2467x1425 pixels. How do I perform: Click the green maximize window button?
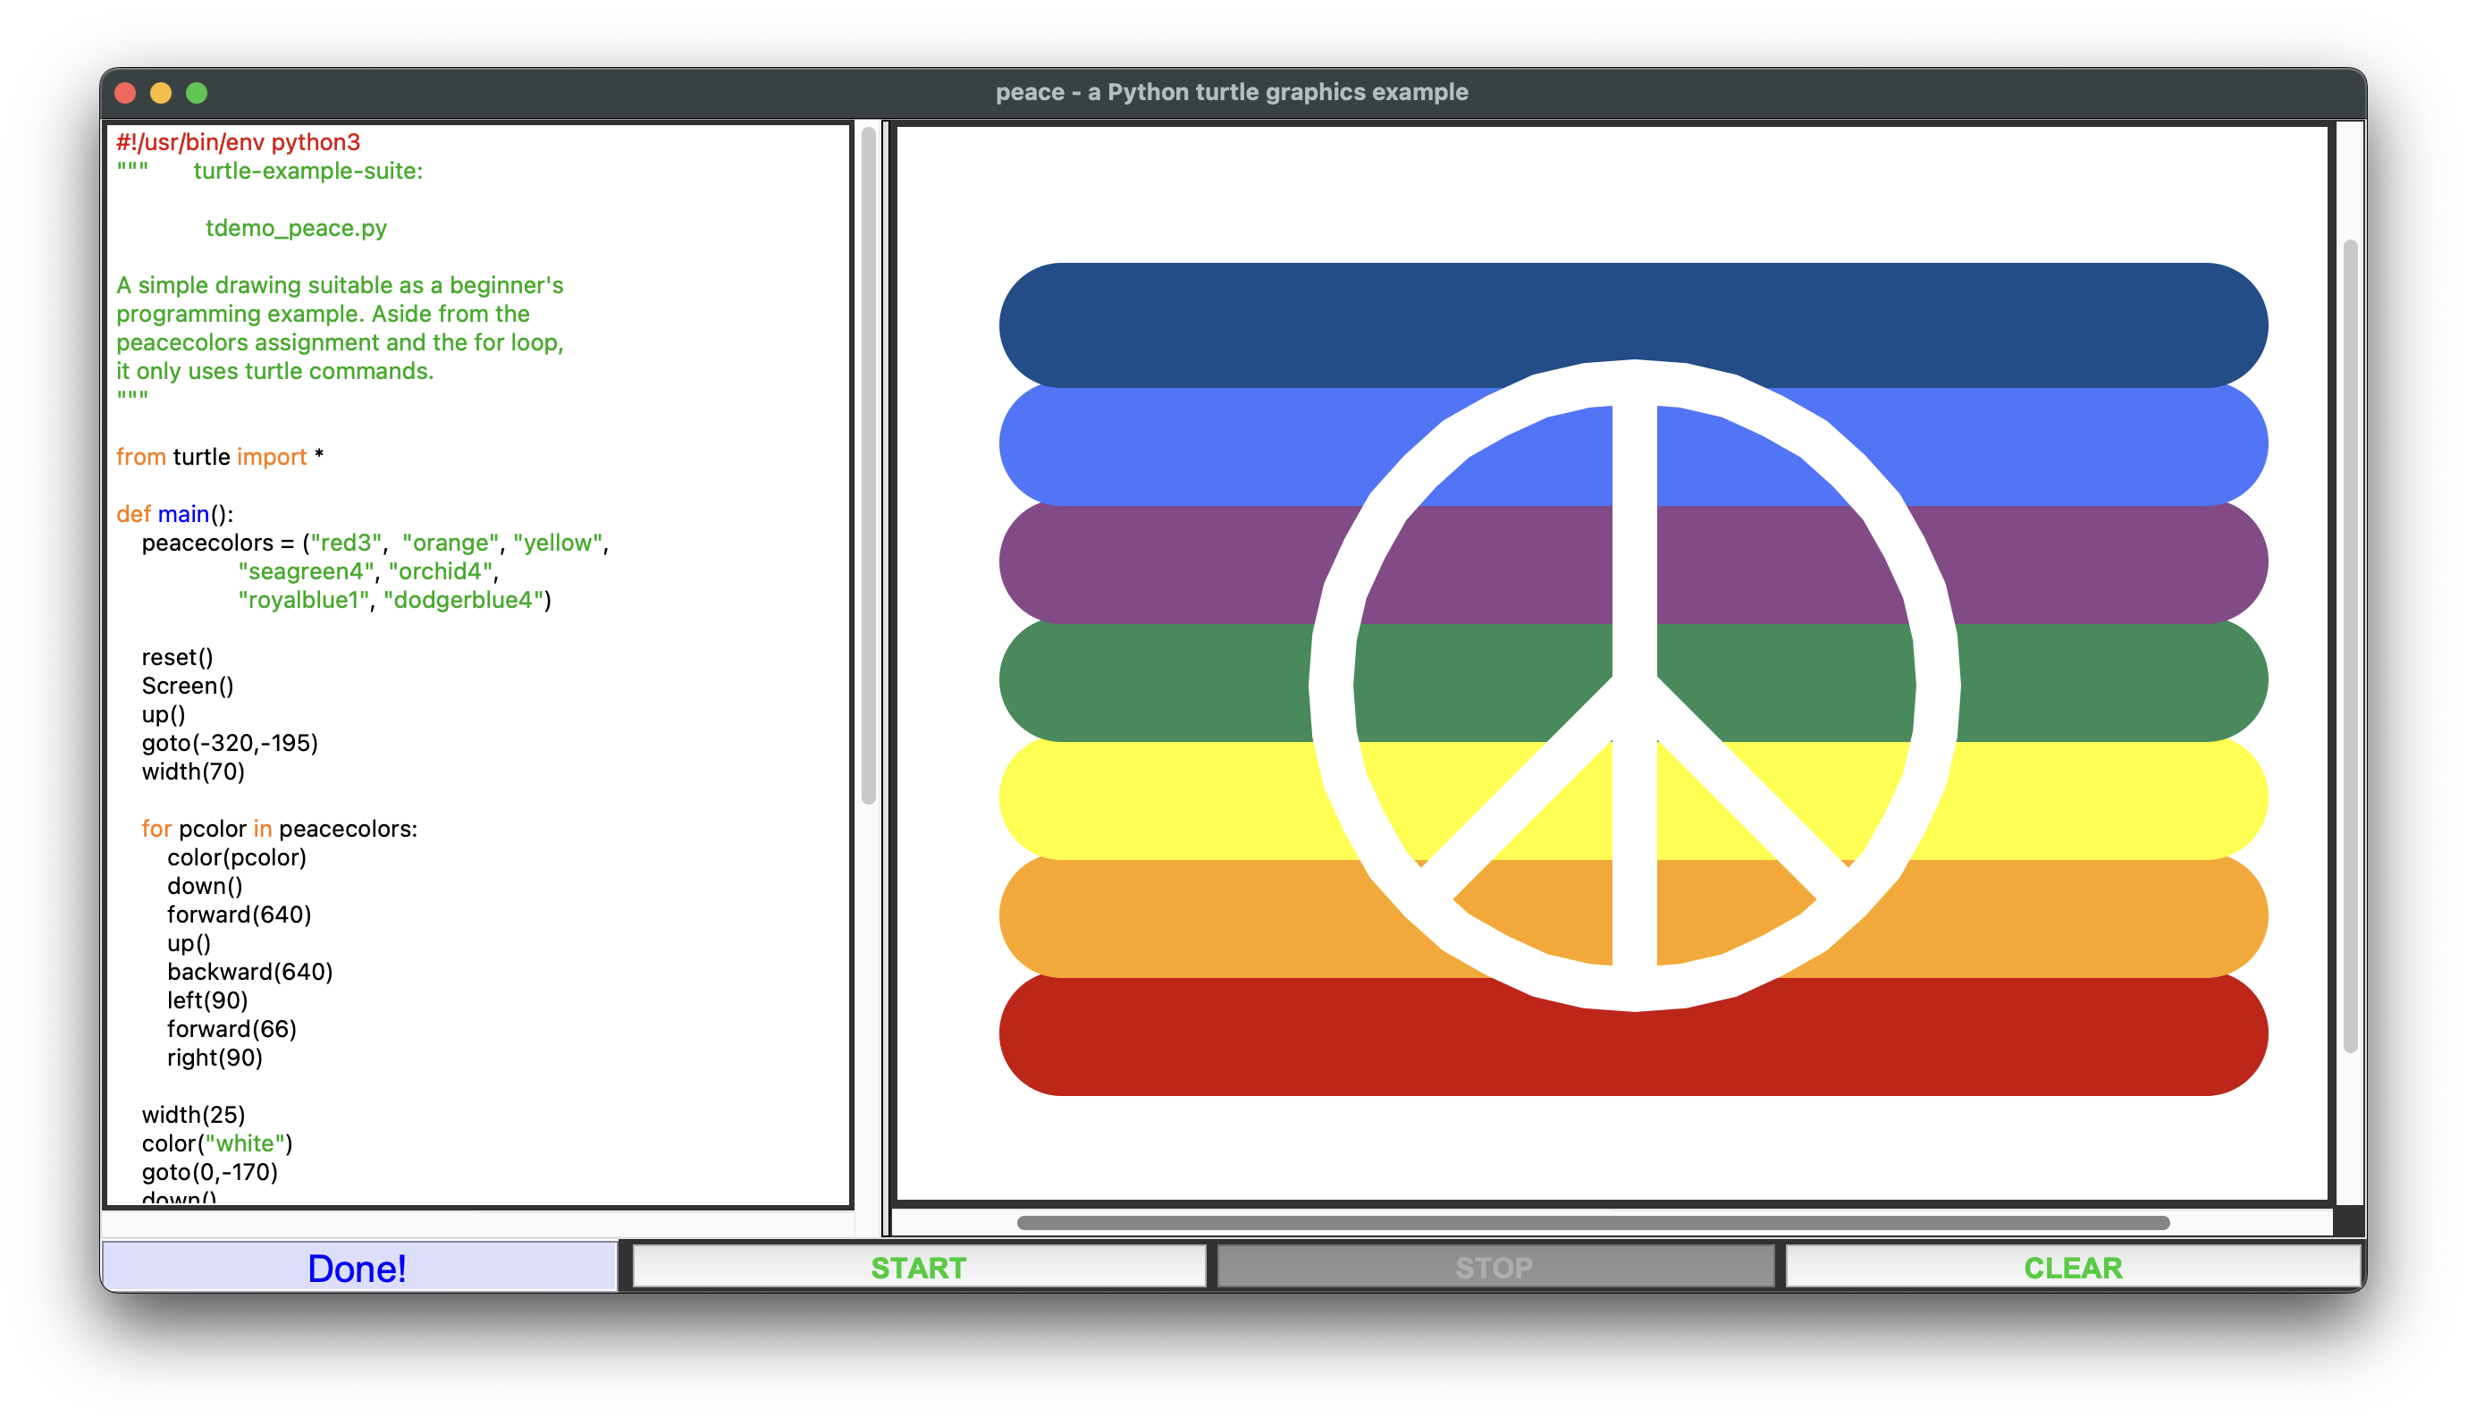point(197,93)
